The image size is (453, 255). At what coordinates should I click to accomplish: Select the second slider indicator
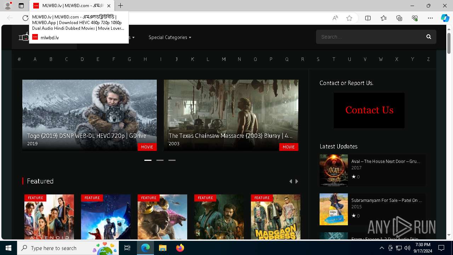(x=160, y=160)
